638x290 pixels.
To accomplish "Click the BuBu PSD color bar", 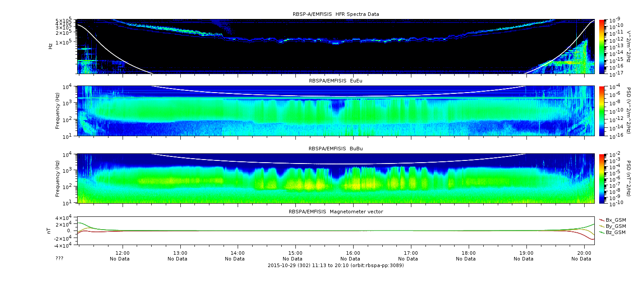I will [602, 178].
